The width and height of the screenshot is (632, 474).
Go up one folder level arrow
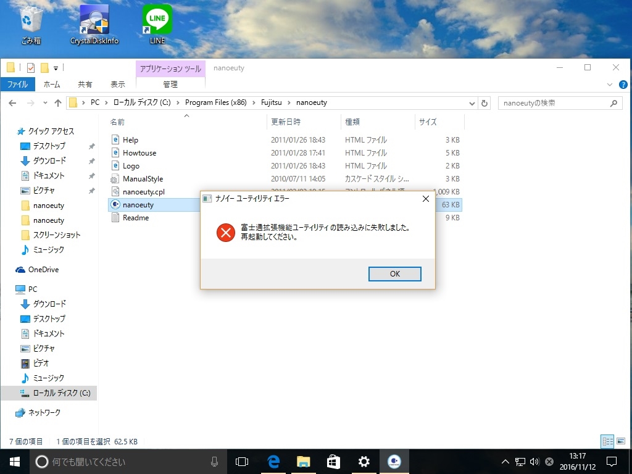pyautogui.click(x=58, y=103)
